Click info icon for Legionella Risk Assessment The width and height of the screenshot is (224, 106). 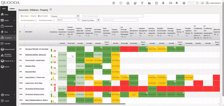(88, 36)
